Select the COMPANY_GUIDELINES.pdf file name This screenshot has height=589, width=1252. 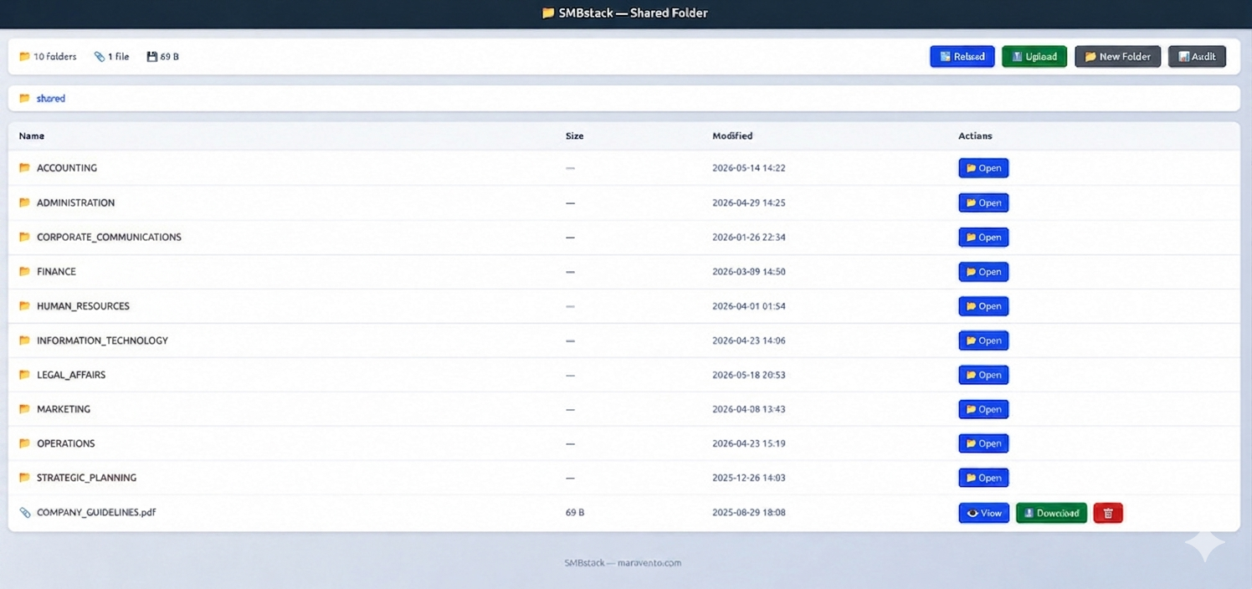96,512
